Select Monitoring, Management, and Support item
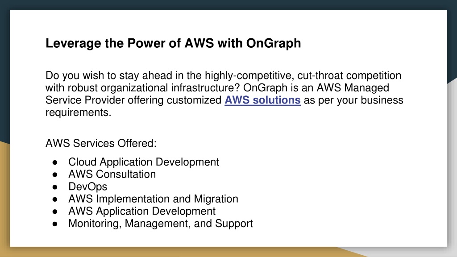This screenshot has width=457, height=257. [x=160, y=224]
